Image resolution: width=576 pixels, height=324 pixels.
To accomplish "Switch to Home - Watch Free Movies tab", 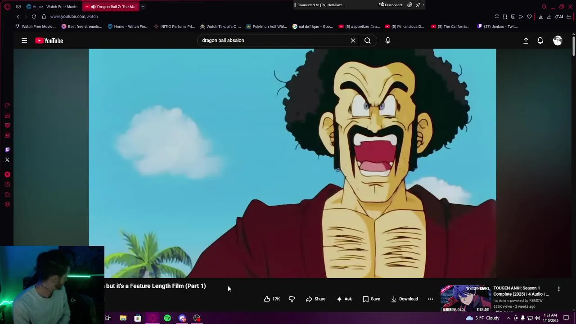I will coord(52,7).
